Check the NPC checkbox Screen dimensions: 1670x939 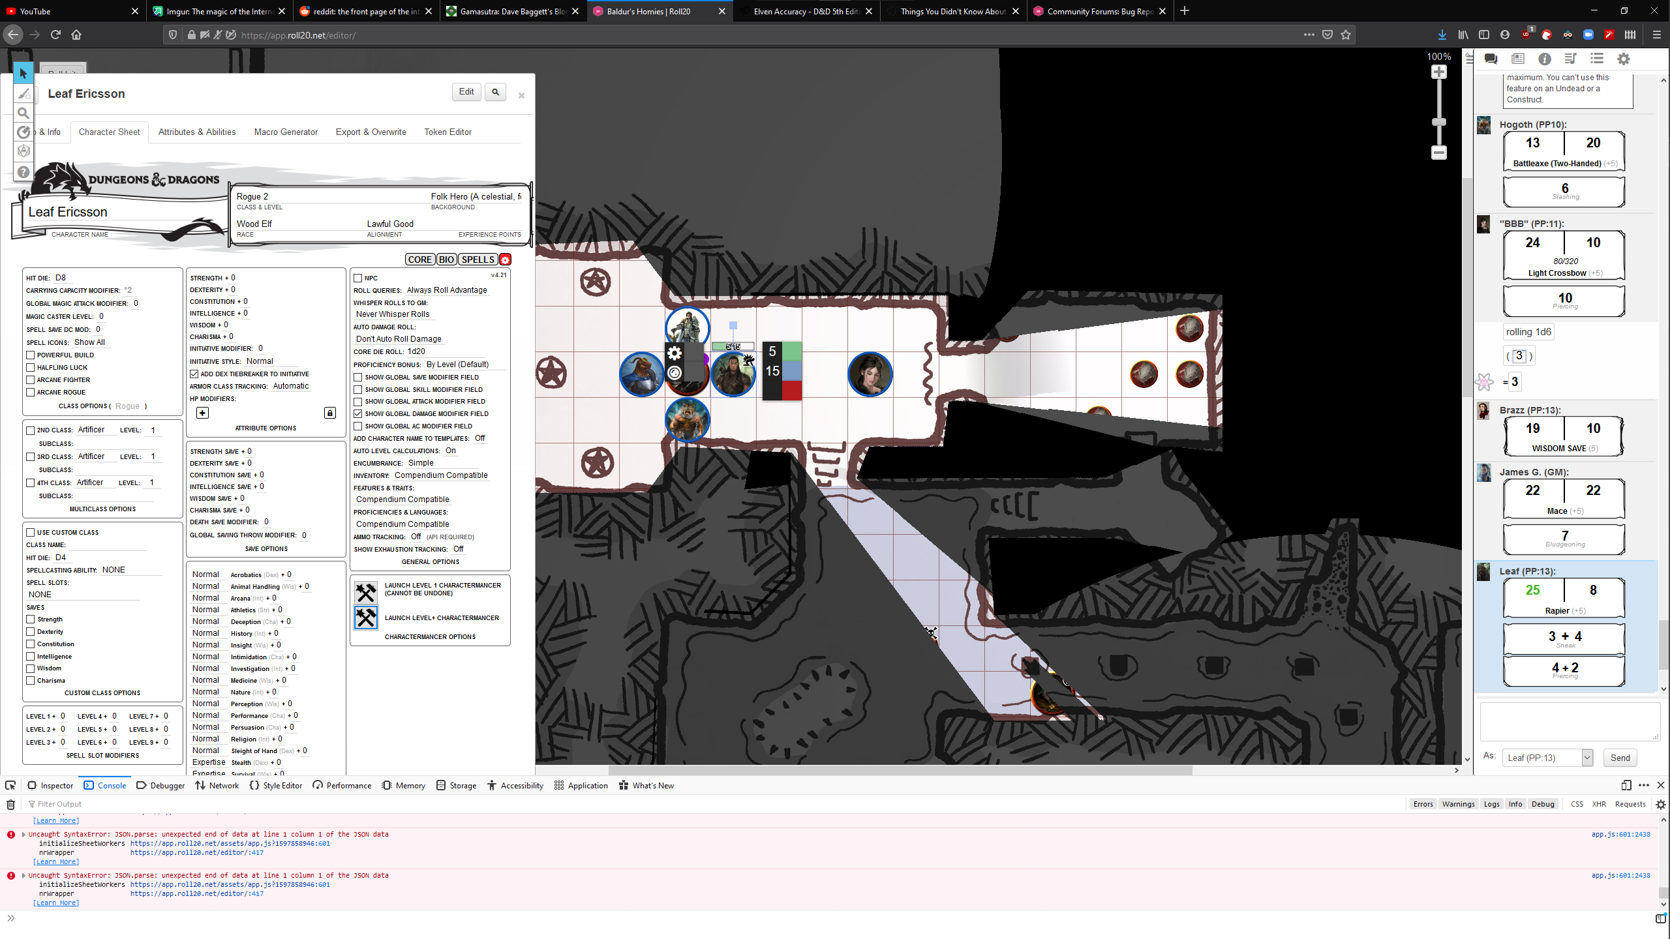coord(358,278)
